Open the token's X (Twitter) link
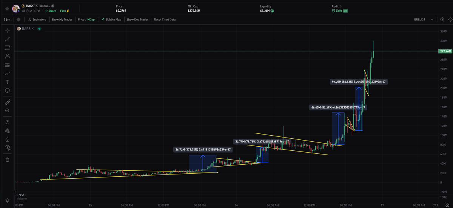 pyautogui.click(x=34, y=11)
